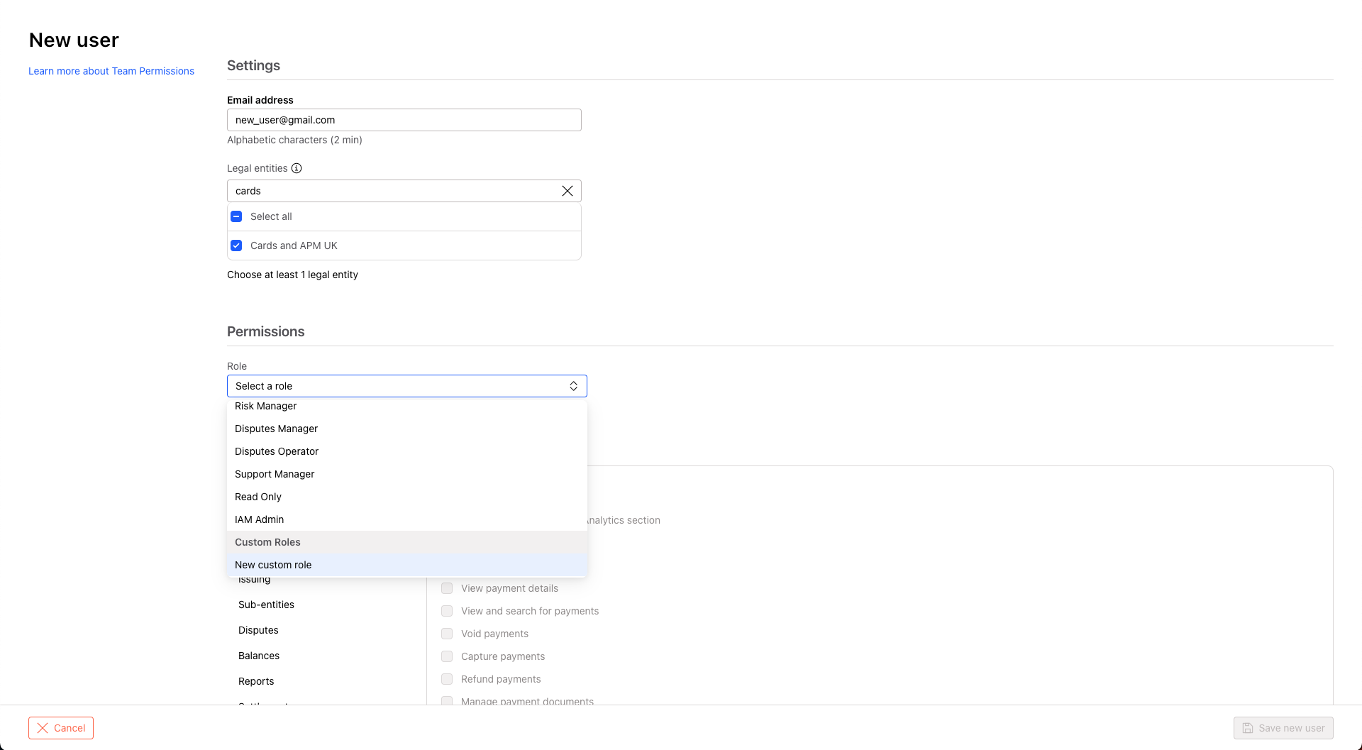Click the Legal entities info icon
The height and width of the screenshot is (750, 1362).
point(297,168)
